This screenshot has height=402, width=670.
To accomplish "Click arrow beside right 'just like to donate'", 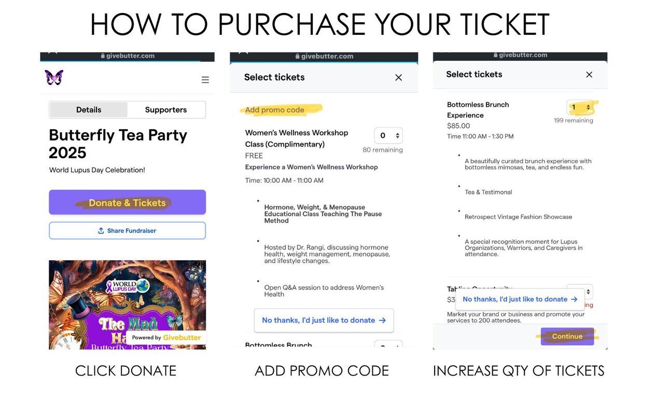I will [574, 299].
